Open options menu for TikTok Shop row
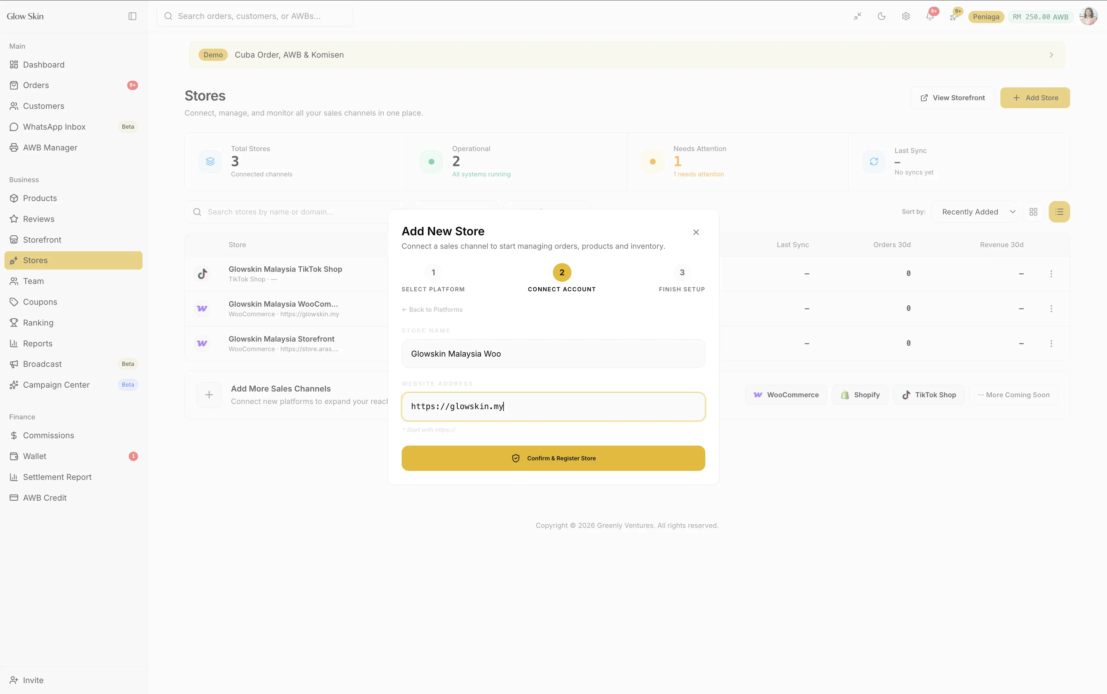Image resolution: width=1107 pixels, height=694 pixels. [x=1052, y=274]
